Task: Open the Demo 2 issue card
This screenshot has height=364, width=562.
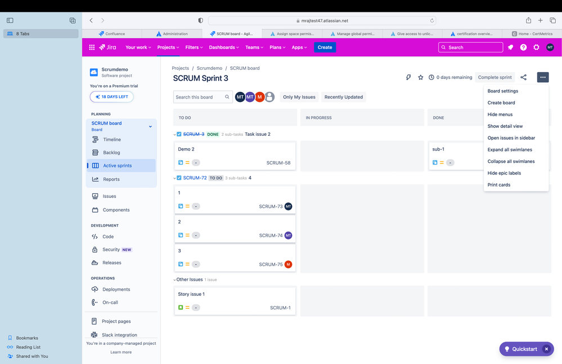Action: point(235,156)
